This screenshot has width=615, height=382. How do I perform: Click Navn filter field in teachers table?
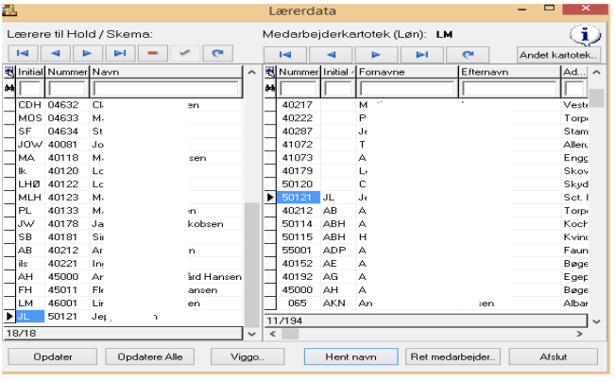166,89
